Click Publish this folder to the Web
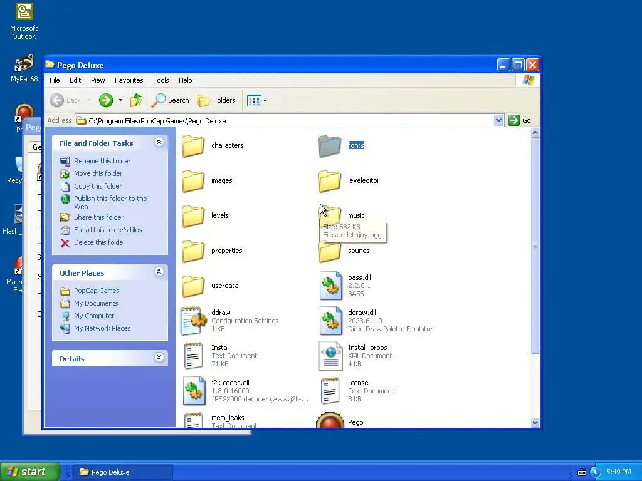 (x=110, y=202)
